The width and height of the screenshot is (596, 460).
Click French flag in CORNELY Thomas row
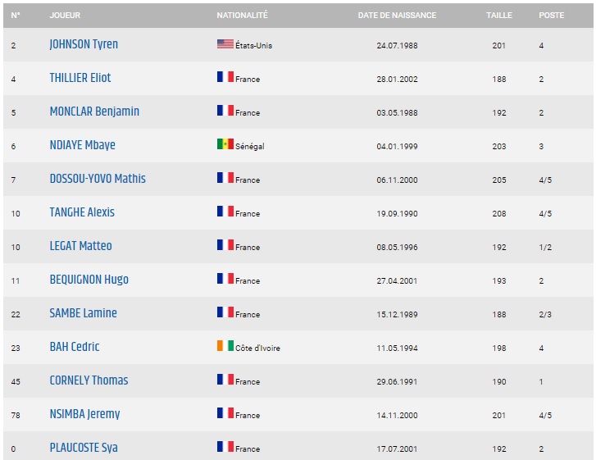click(225, 380)
